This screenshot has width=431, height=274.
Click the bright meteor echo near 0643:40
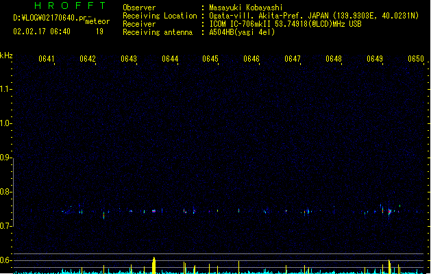click(153, 211)
